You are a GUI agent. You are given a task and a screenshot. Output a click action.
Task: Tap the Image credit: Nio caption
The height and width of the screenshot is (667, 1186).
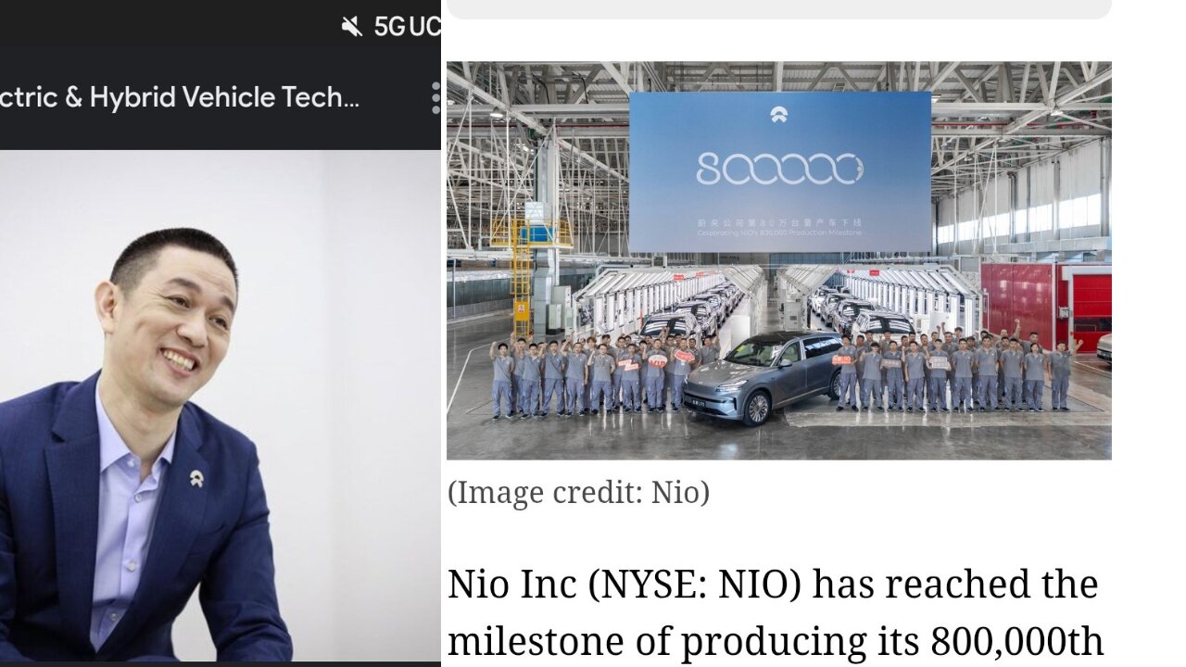click(x=578, y=492)
